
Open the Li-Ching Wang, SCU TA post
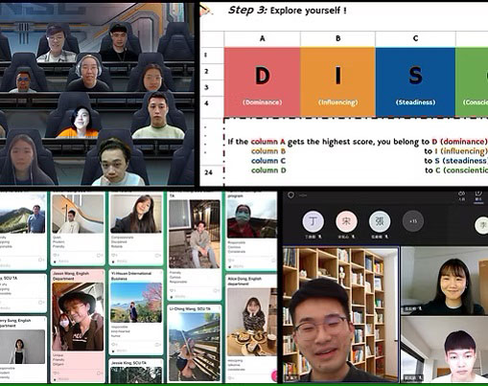(190, 309)
